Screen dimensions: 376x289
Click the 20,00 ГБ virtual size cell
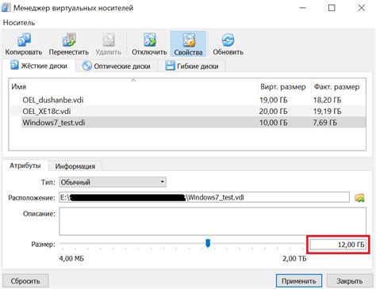click(x=273, y=111)
